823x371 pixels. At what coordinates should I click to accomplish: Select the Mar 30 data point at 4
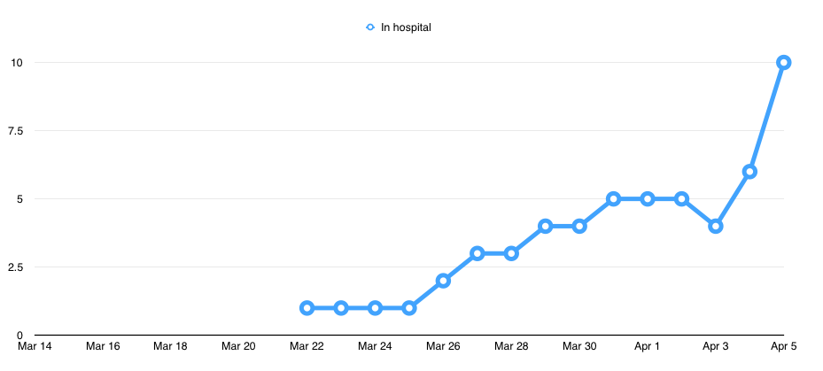point(579,226)
